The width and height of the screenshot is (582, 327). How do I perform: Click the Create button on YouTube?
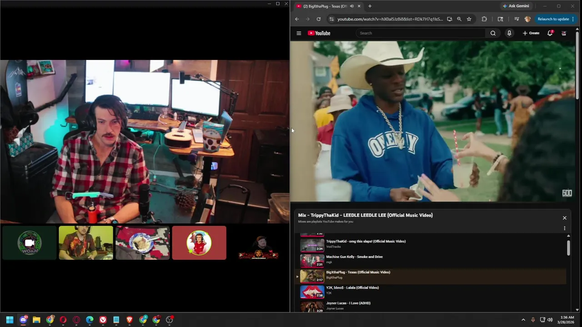point(531,33)
